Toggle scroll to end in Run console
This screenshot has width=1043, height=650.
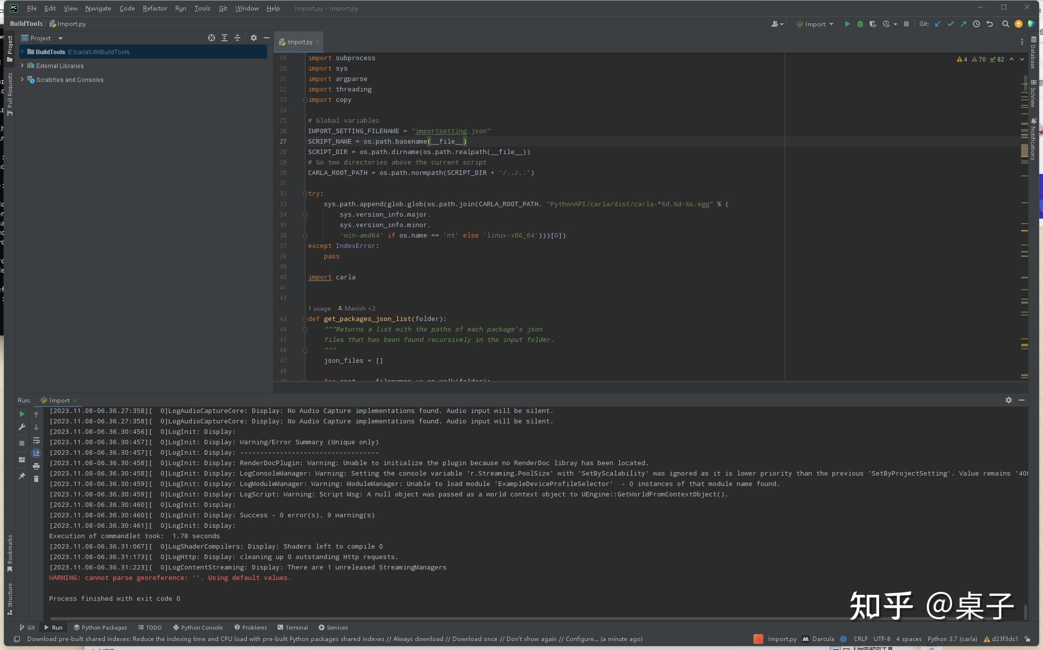[x=36, y=453]
